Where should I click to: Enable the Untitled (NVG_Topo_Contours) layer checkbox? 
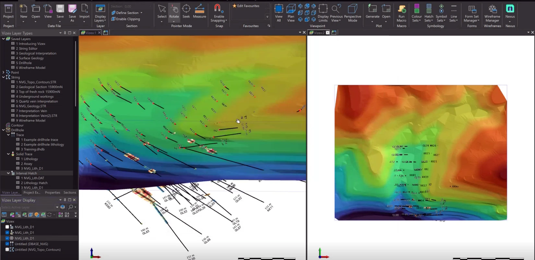pos(7,250)
